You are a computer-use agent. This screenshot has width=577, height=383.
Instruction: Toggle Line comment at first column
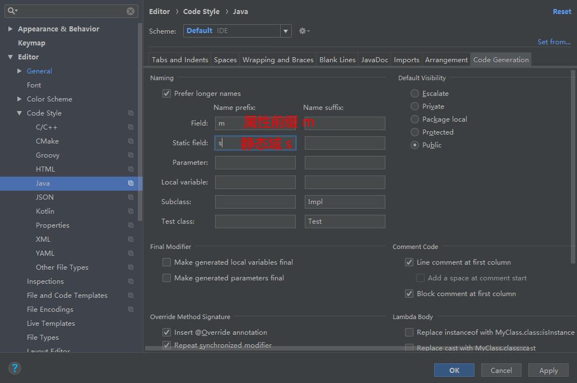point(409,262)
